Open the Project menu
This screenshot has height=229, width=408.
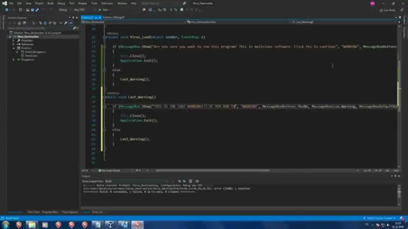pos(39,3)
